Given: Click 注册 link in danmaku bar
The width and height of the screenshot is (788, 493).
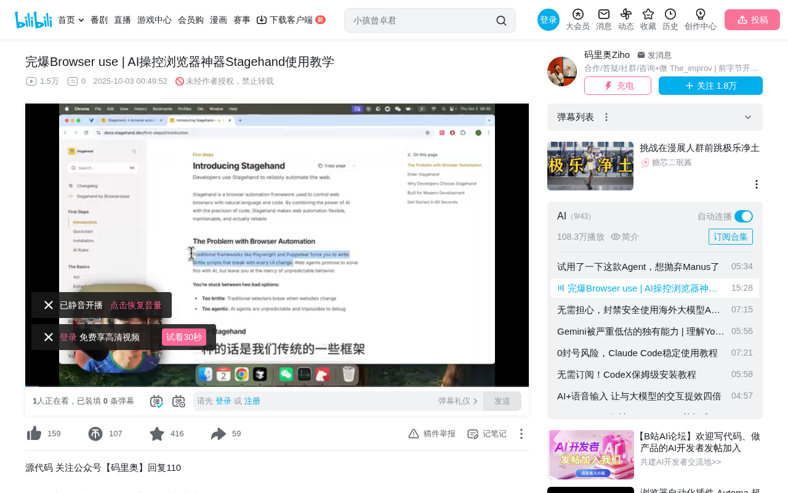Looking at the screenshot, I should point(252,401).
